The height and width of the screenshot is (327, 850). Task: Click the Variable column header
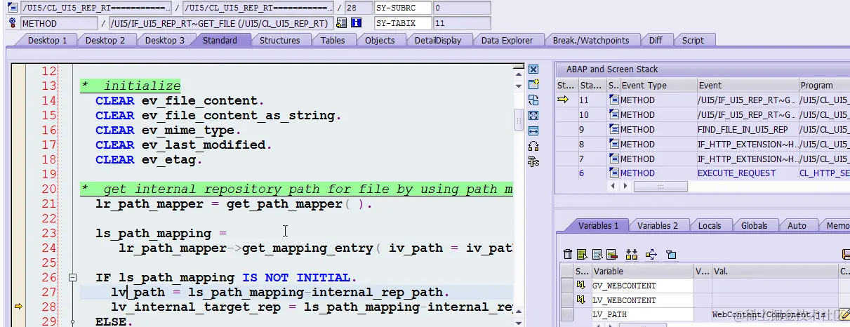pos(642,271)
